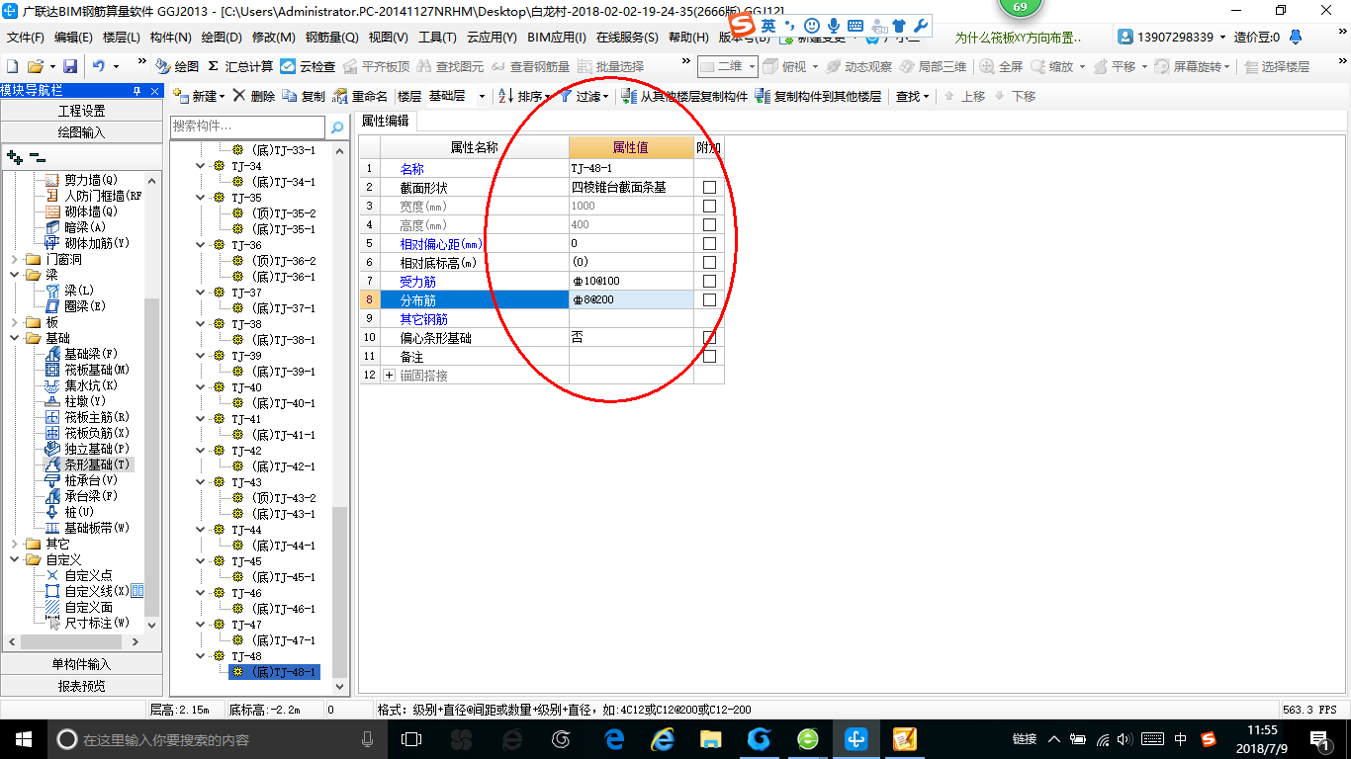Toggle the 附加 checkbox for 受力筋

tap(709, 281)
